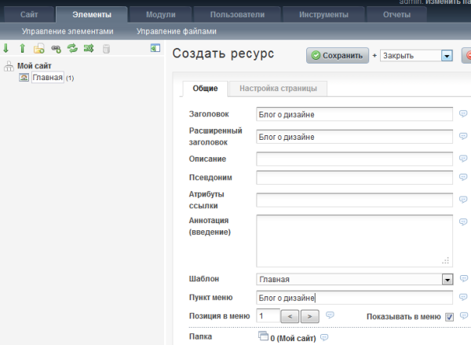This screenshot has width=471, height=345.
Task: Click the trash bin icon in tree toolbar
Action: click(106, 49)
